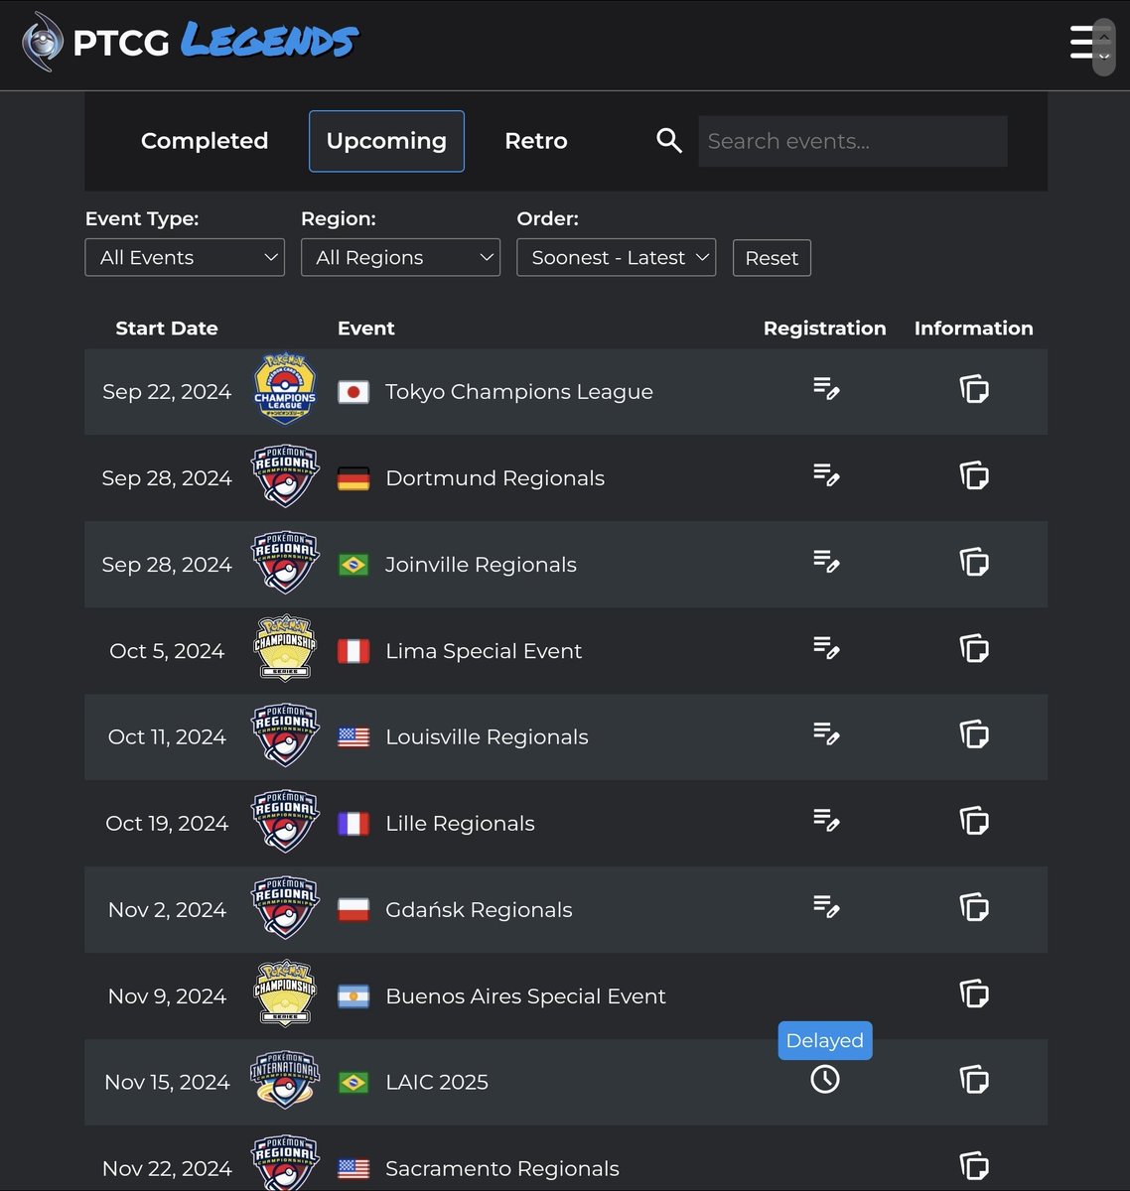This screenshot has width=1130, height=1191.
Task: Click the registration icon for Louisville Regionals
Action: point(825,734)
